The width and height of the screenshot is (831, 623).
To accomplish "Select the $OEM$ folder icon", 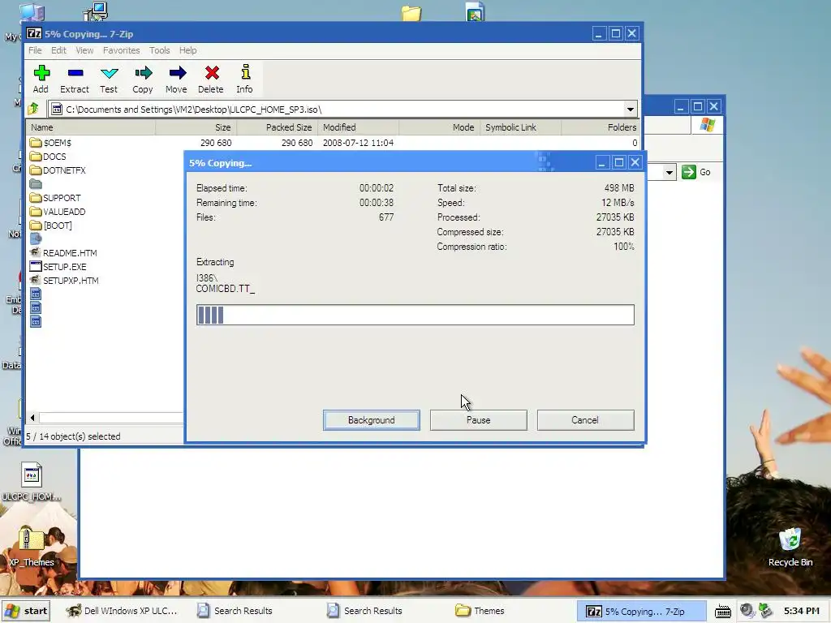I will pyautogui.click(x=36, y=143).
